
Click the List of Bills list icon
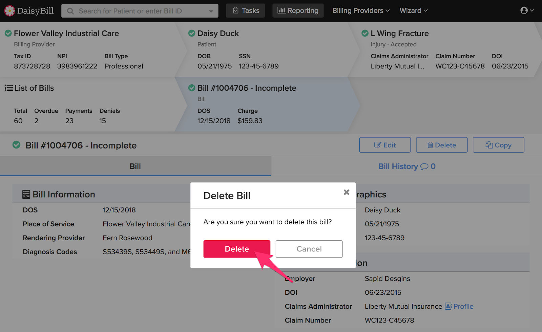tap(8, 88)
